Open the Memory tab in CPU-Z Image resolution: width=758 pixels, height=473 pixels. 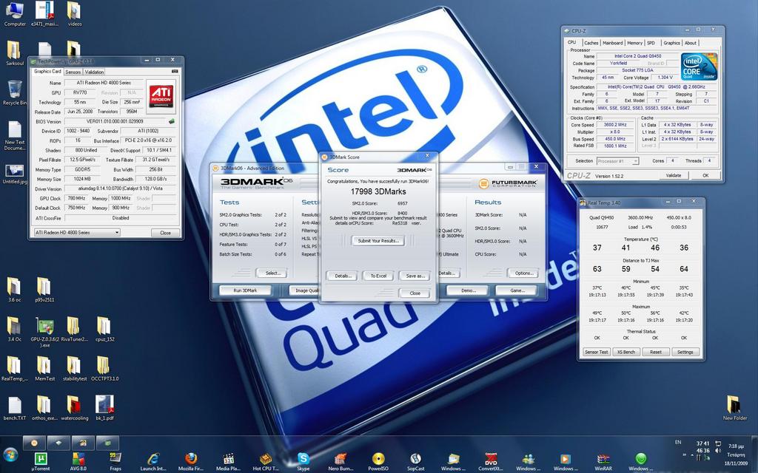634,43
